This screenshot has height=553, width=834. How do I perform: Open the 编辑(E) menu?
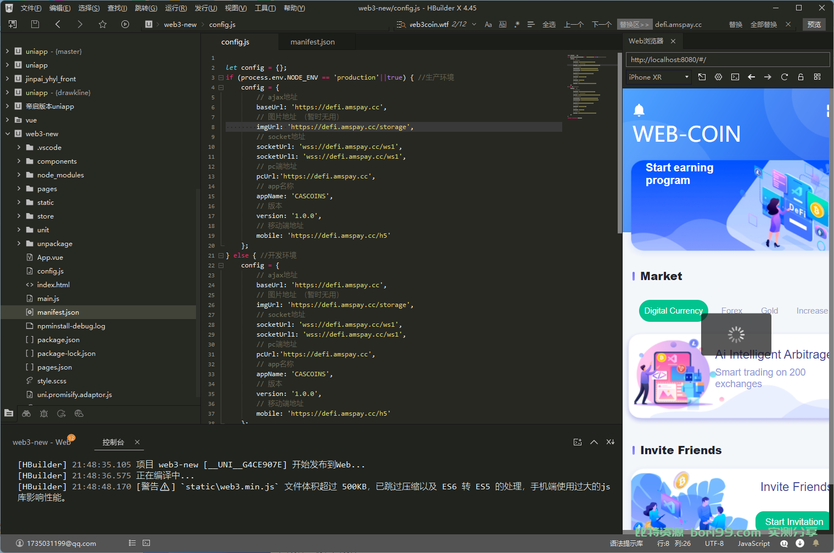point(60,8)
